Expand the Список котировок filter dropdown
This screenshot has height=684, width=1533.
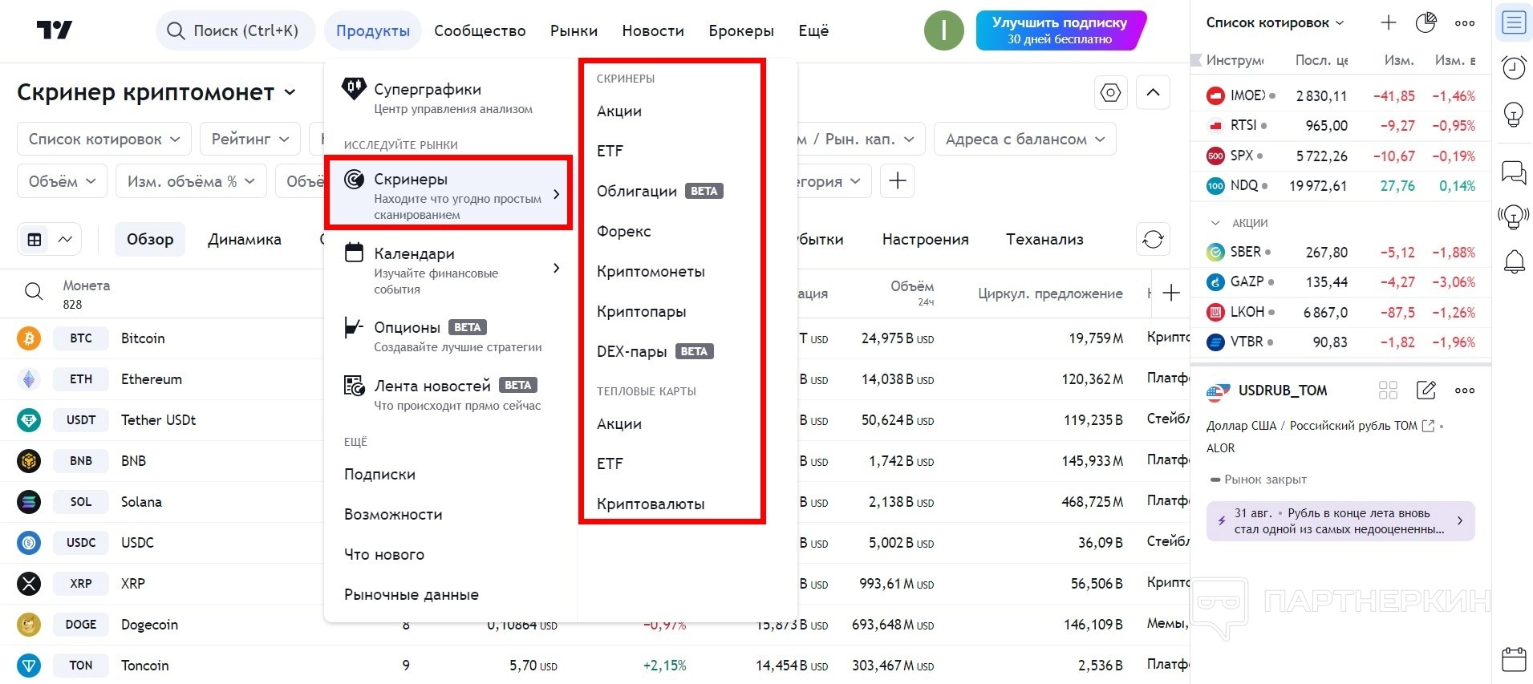104,139
